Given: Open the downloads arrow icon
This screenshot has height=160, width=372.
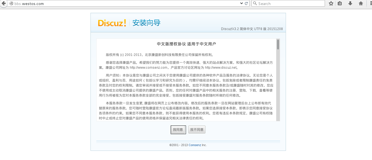Looking at the screenshot, I should [x=350, y=4].
